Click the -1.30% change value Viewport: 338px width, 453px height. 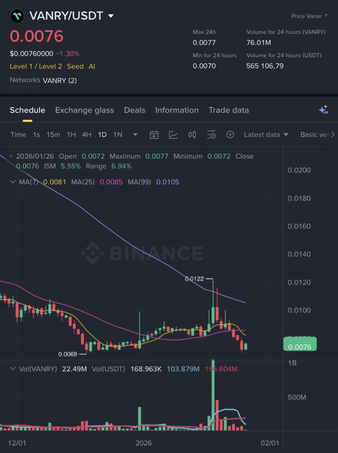[68, 54]
